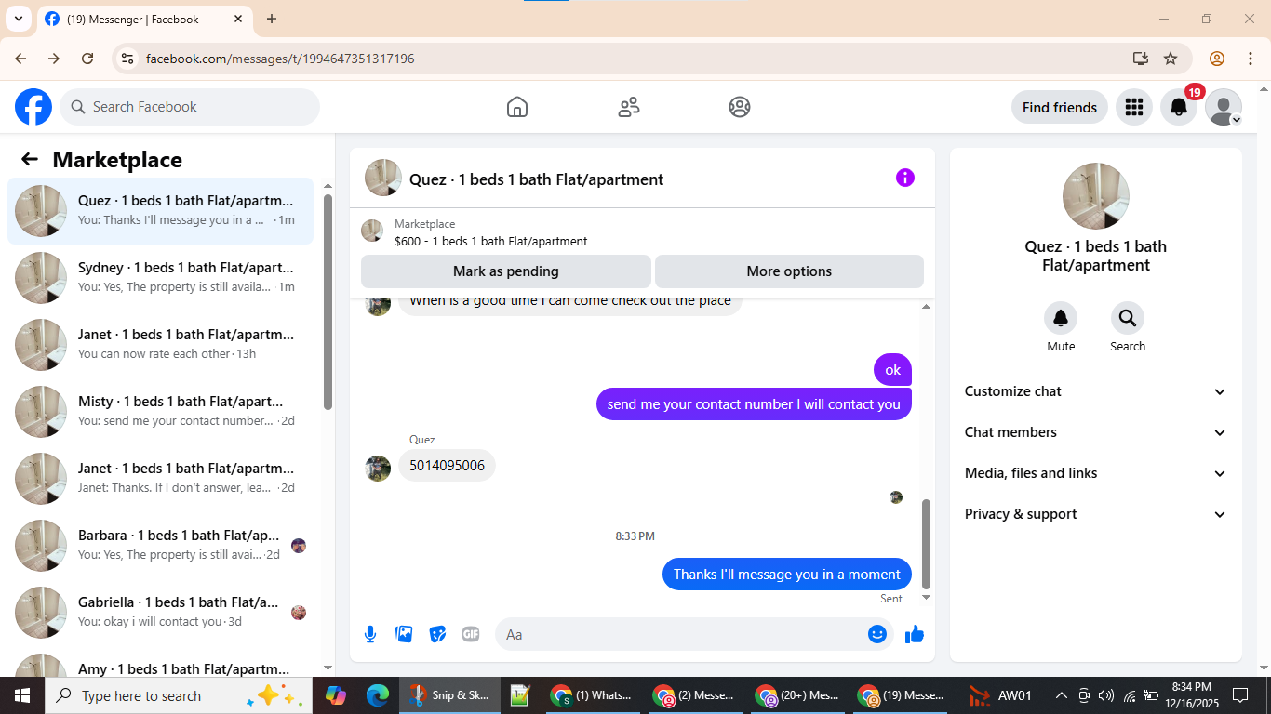Go back with the Marketplace arrow
The width and height of the screenshot is (1271, 714).
(x=30, y=159)
